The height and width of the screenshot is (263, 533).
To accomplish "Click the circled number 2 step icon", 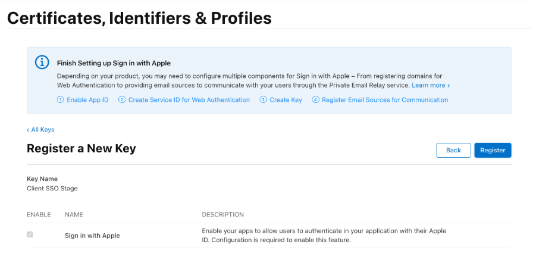I will 122,100.
